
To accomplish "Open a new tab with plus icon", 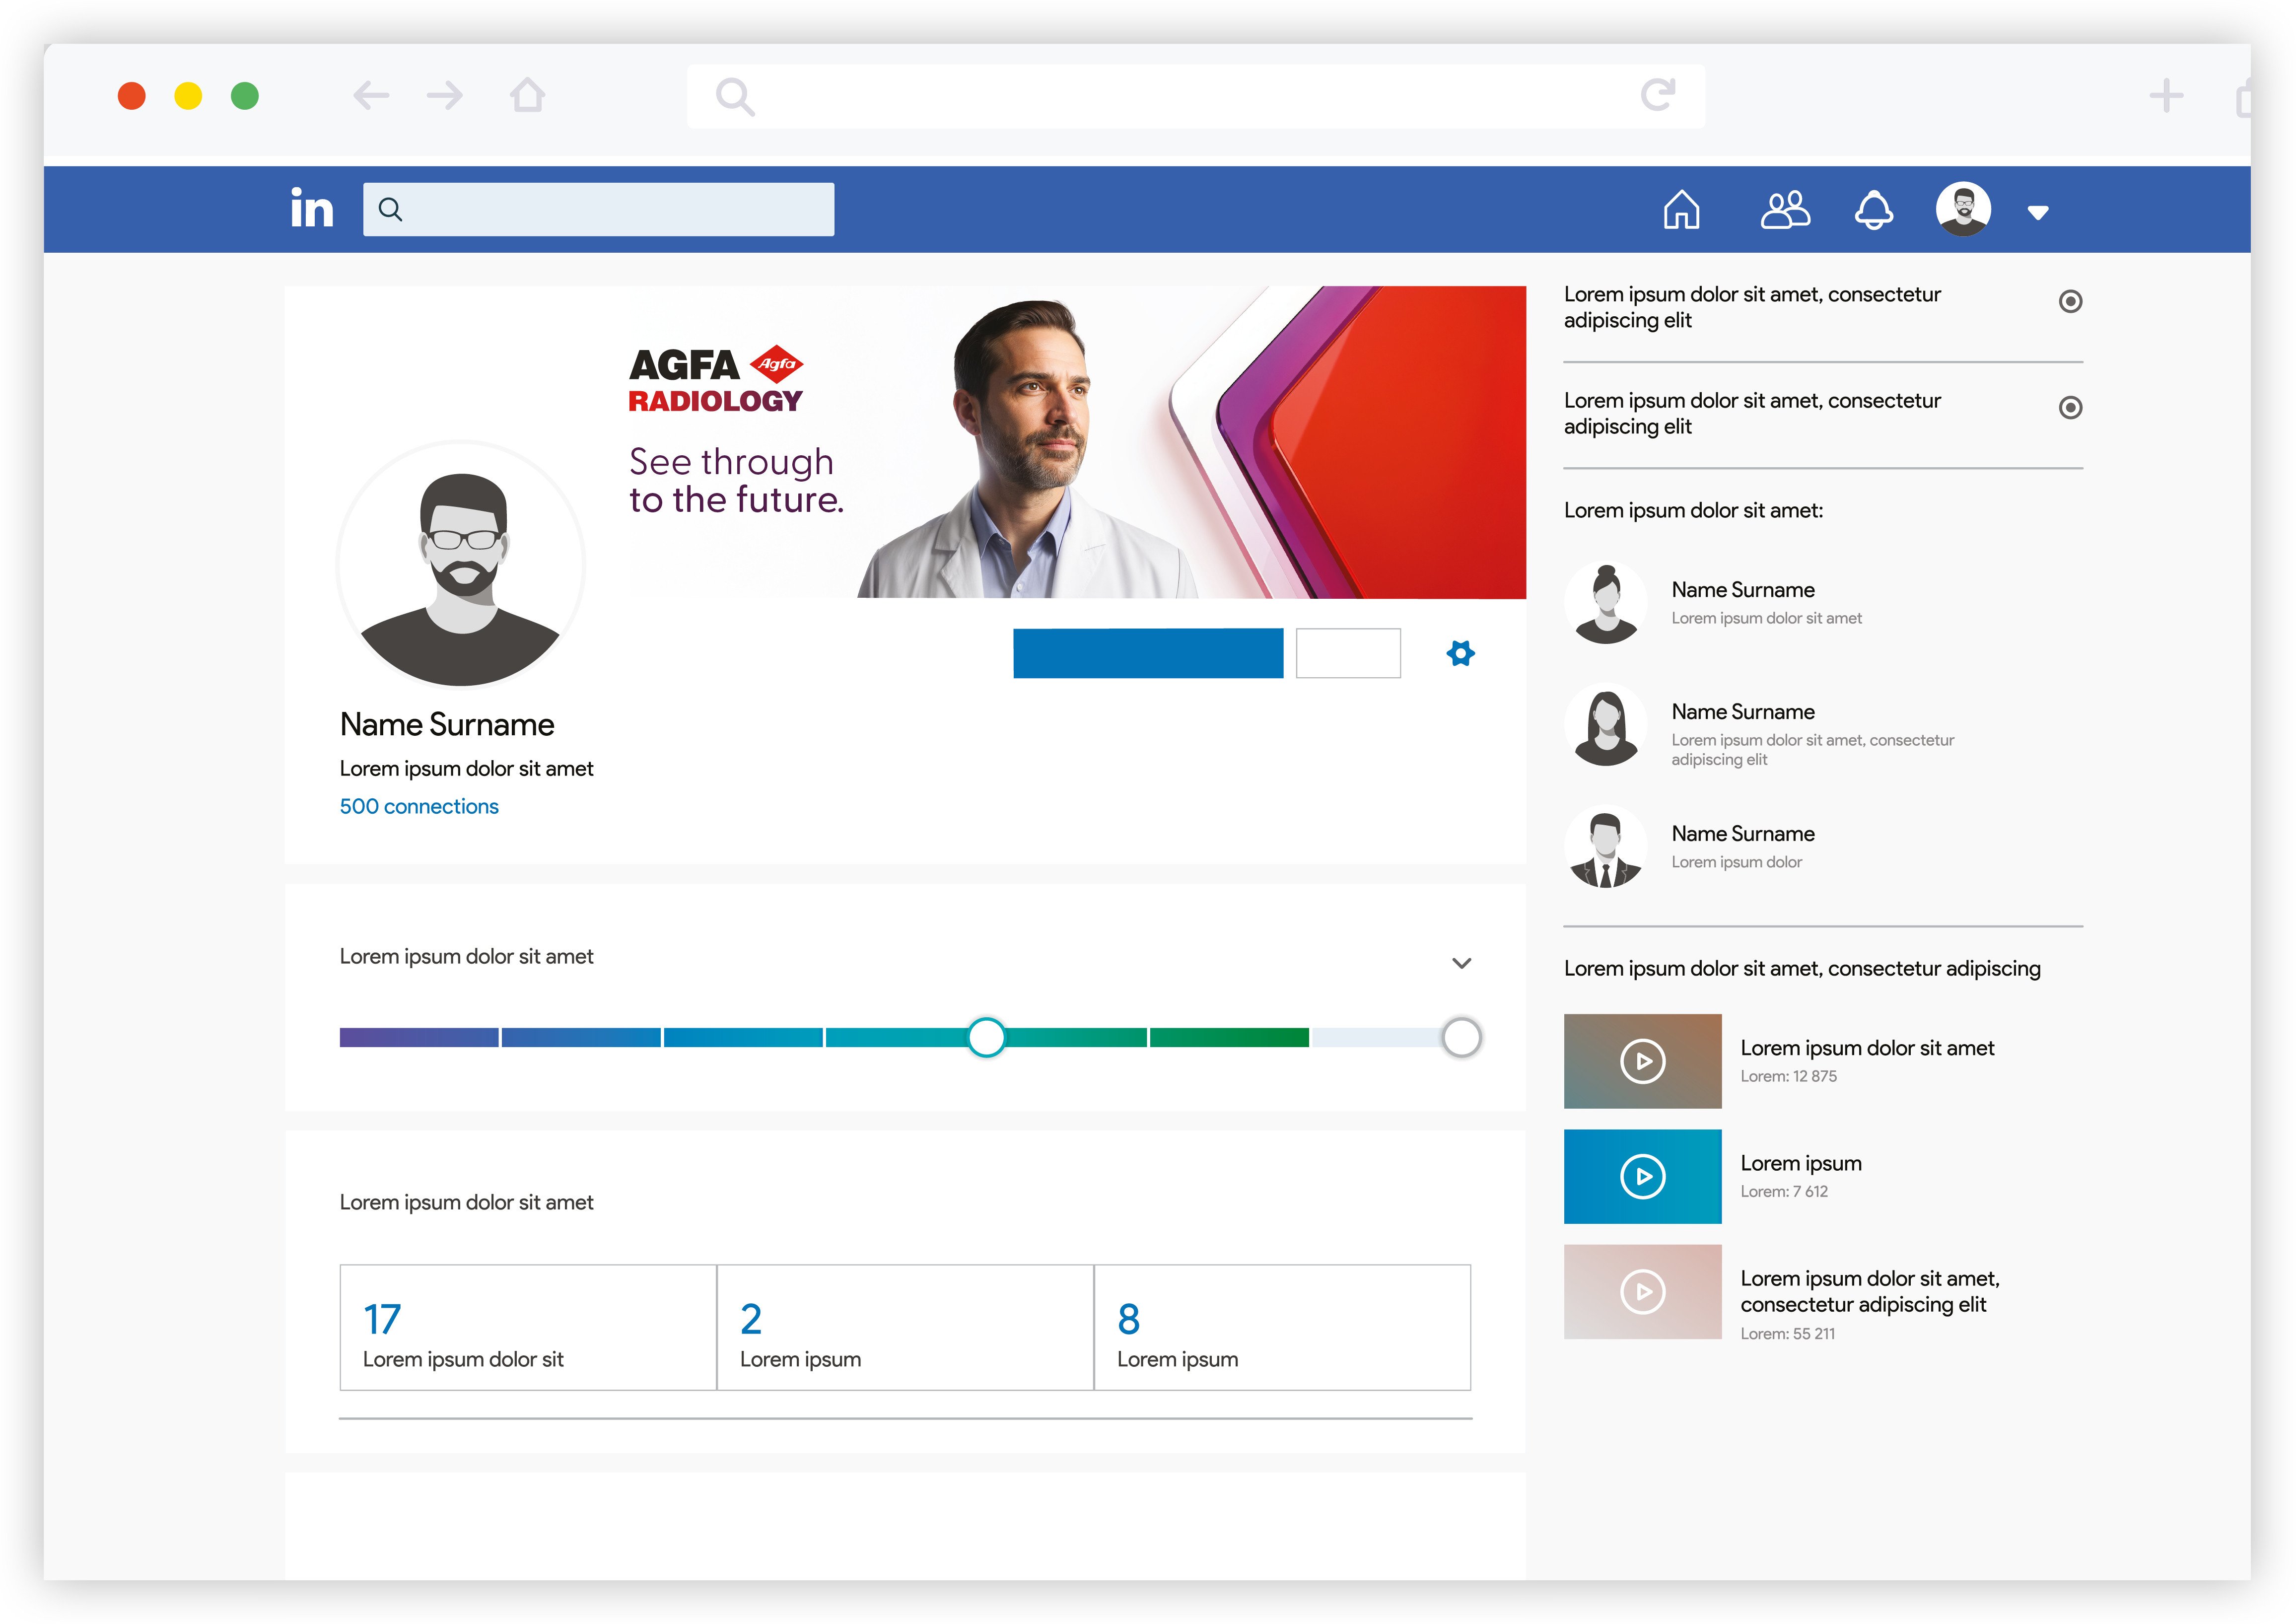I will [2166, 96].
